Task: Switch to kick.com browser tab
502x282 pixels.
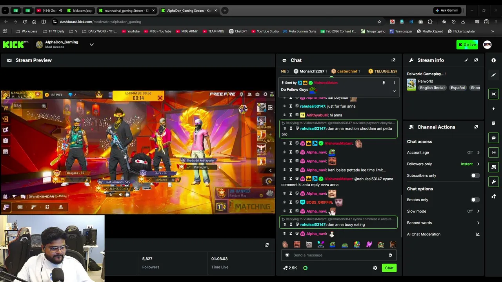Action: 80,11
